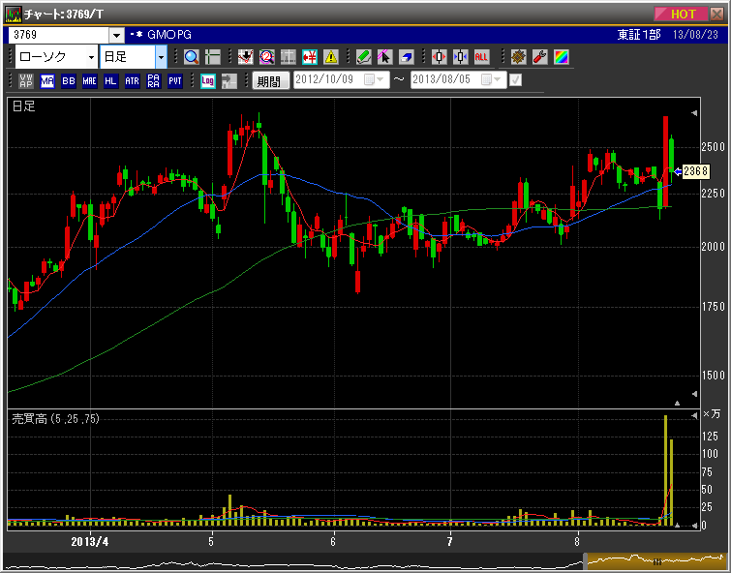
Task: Select the green pencil drawing tool
Action: (363, 57)
